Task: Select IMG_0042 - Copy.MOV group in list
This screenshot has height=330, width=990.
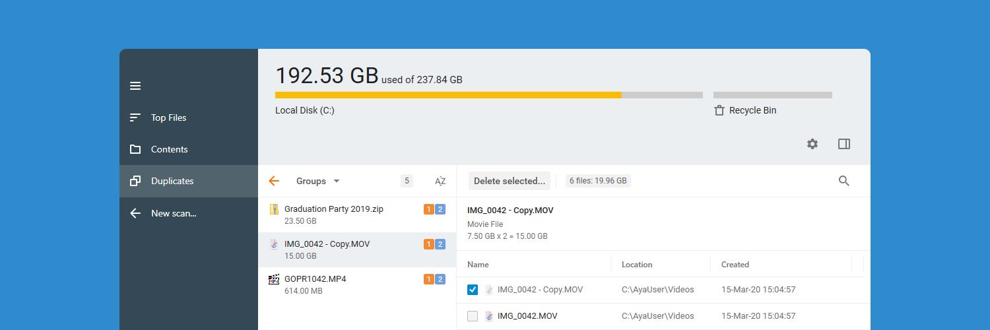Action: pyautogui.click(x=357, y=249)
